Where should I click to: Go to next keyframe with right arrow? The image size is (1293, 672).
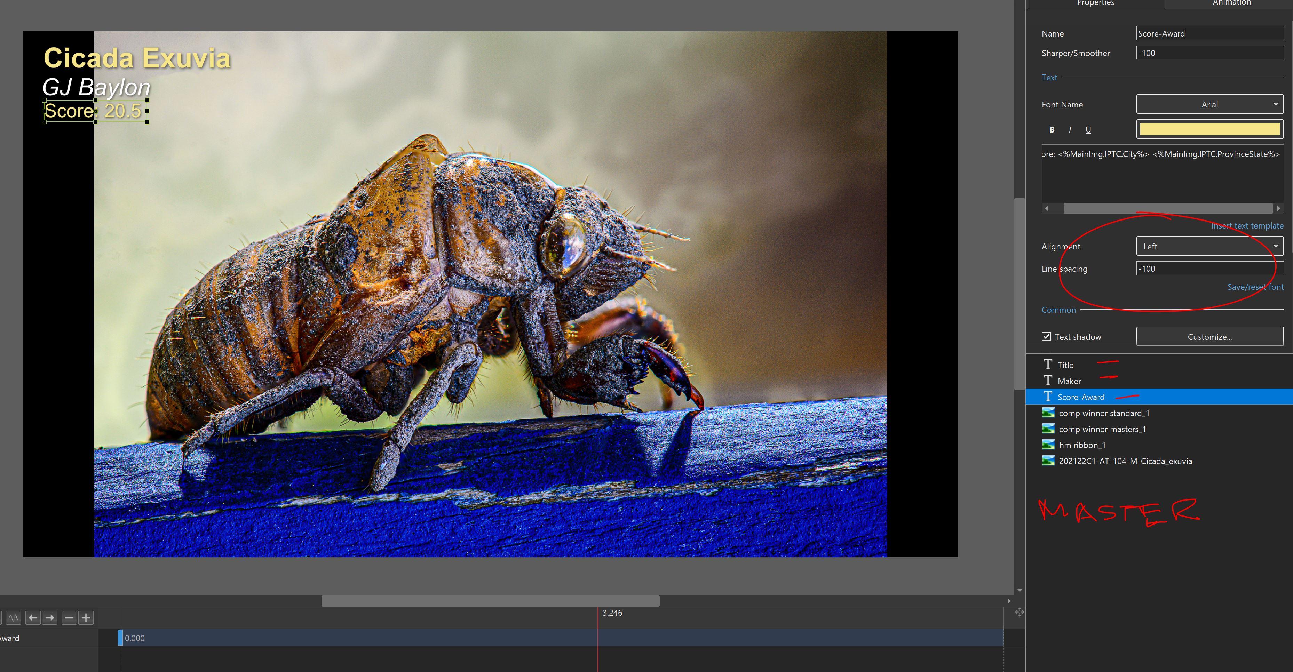50,618
